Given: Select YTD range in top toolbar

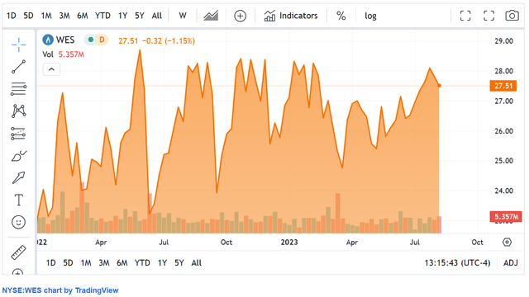Looking at the screenshot, I should (102, 16).
